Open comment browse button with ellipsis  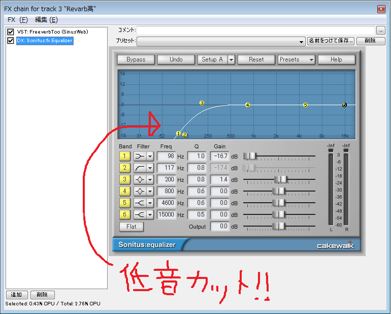[x=380, y=30]
